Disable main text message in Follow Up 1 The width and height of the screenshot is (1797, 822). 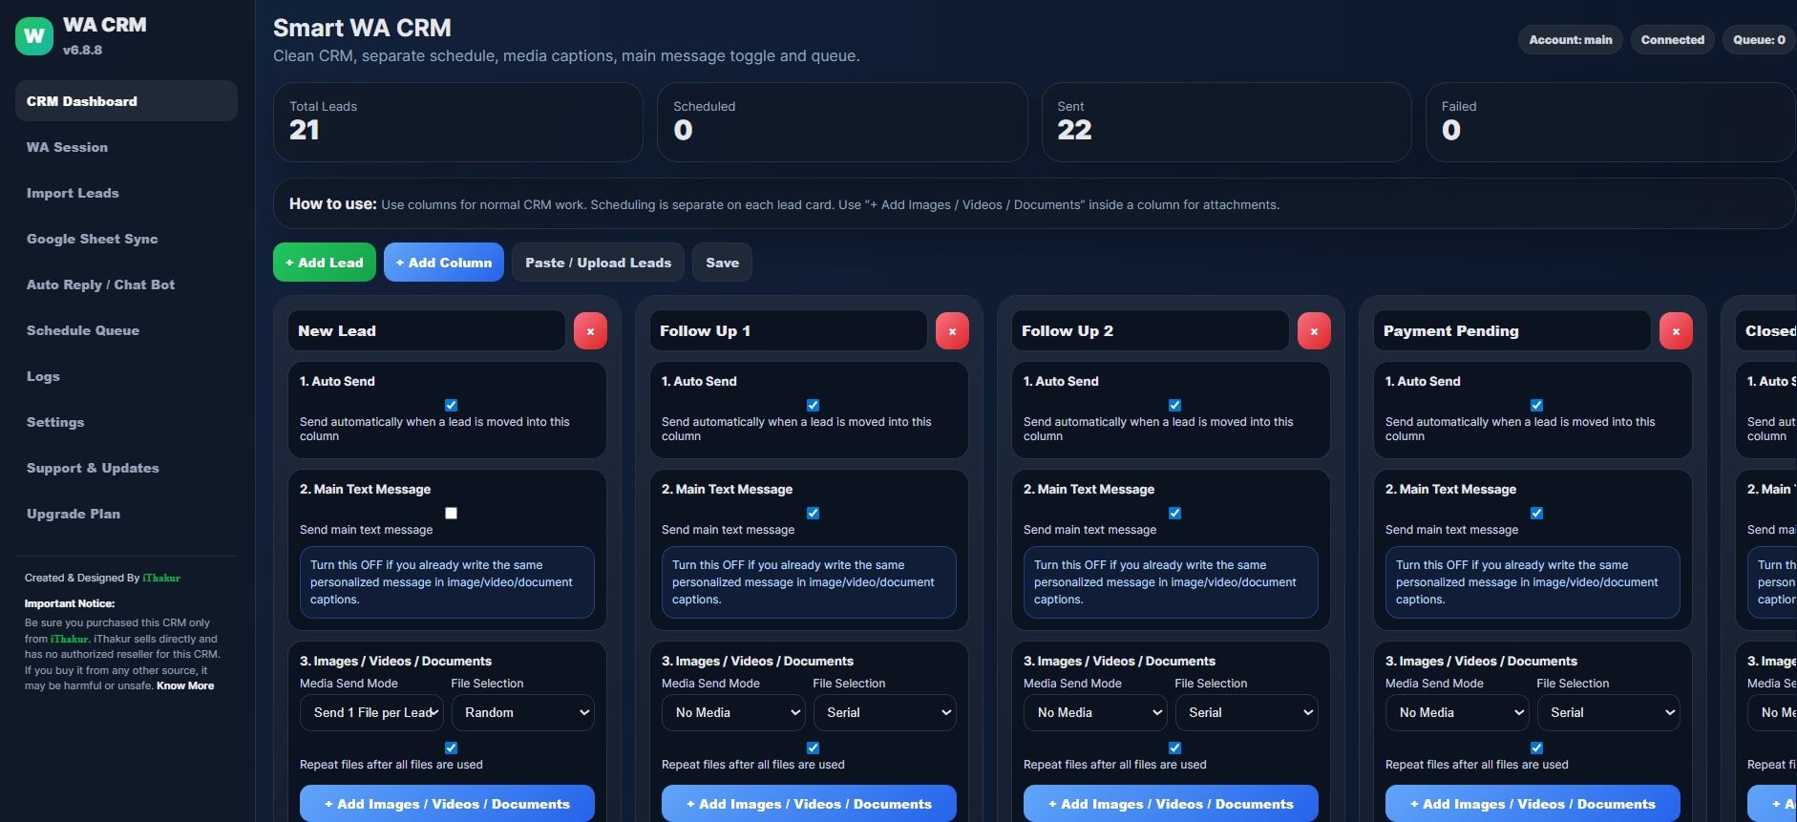coord(814,513)
